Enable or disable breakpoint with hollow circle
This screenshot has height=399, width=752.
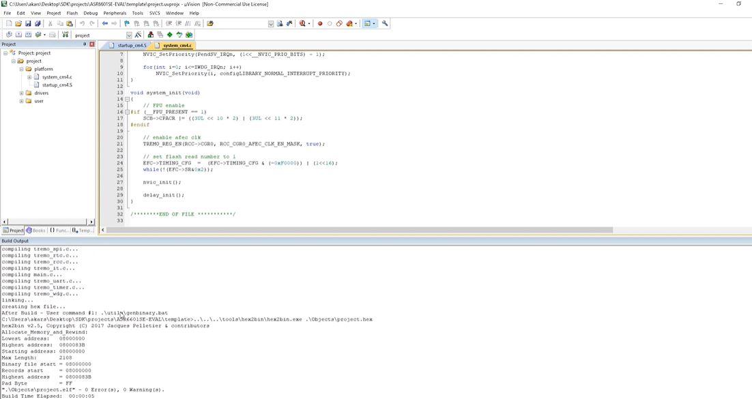[330, 23]
